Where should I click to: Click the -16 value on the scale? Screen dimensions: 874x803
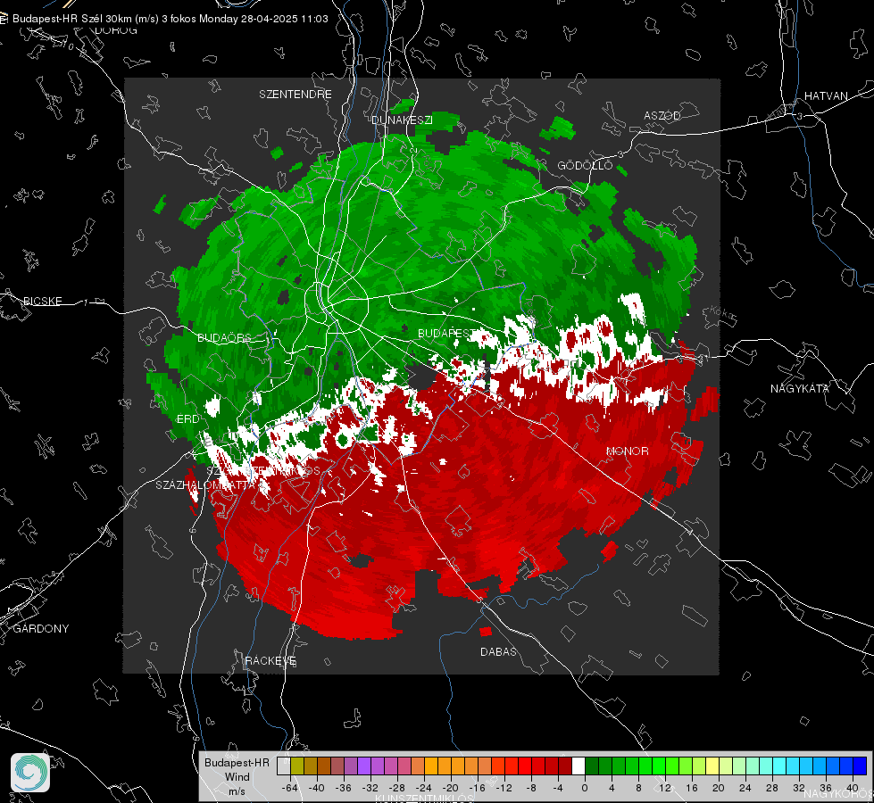click(477, 788)
